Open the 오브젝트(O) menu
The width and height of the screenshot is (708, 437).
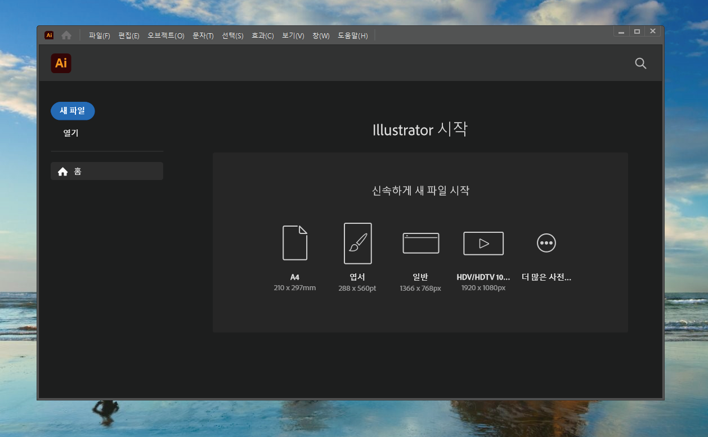click(x=166, y=35)
